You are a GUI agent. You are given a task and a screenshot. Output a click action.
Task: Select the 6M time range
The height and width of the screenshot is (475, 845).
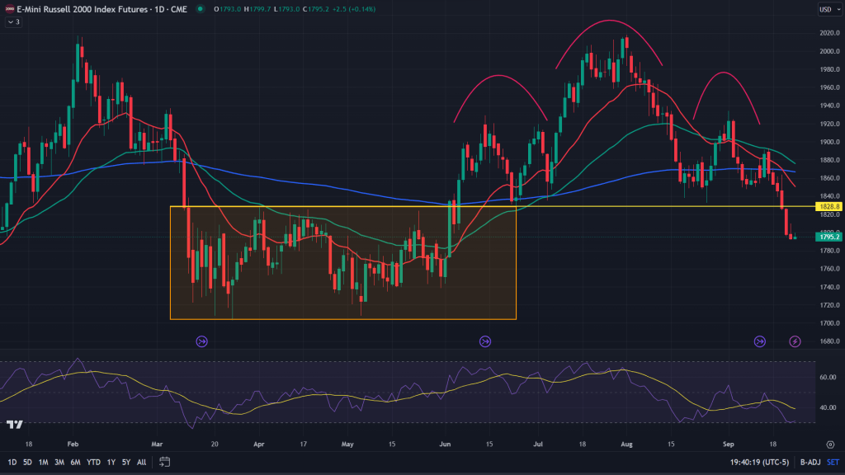point(75,461)
